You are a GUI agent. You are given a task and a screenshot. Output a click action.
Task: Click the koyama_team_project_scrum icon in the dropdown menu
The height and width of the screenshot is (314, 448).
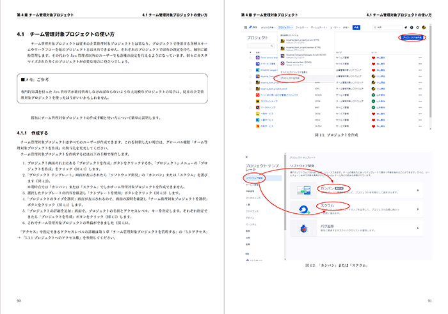(x=283, y=41)
